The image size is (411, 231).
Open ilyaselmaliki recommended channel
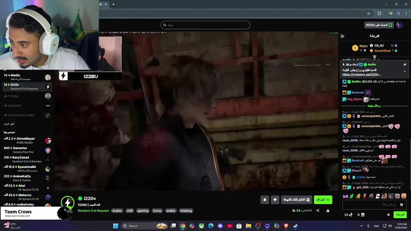(27, 169)
